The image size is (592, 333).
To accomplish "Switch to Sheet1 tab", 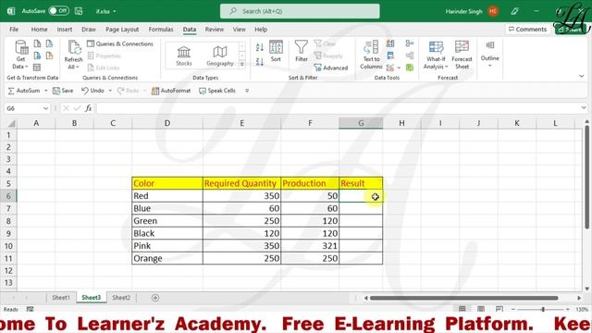I will click(61, 298).
